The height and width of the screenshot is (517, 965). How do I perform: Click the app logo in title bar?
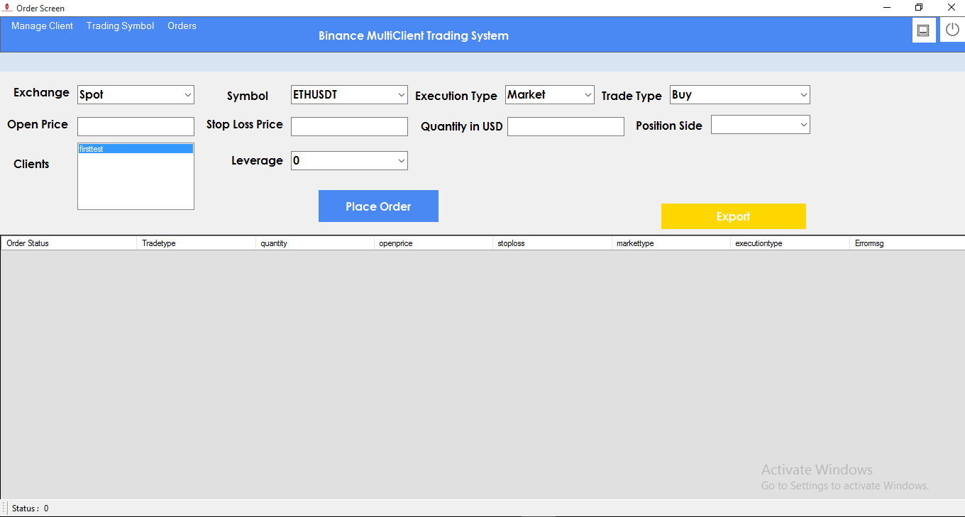click(x=7, y=8)
